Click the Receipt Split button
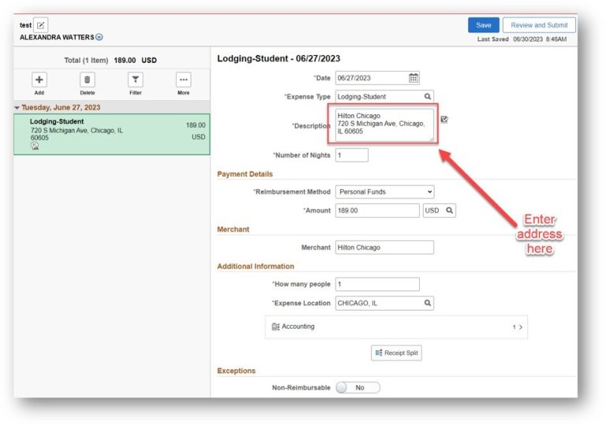This screenshot has width=606, height=425. pos(396,352)
